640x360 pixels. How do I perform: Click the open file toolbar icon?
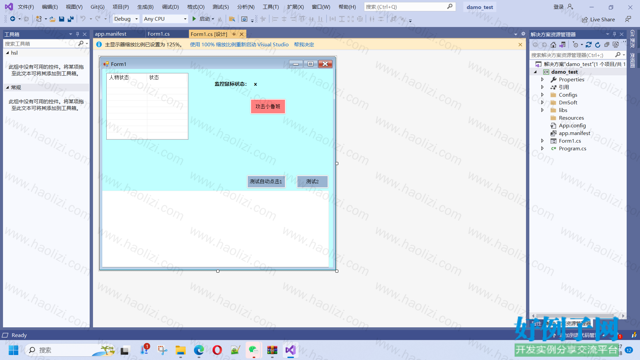52,19
